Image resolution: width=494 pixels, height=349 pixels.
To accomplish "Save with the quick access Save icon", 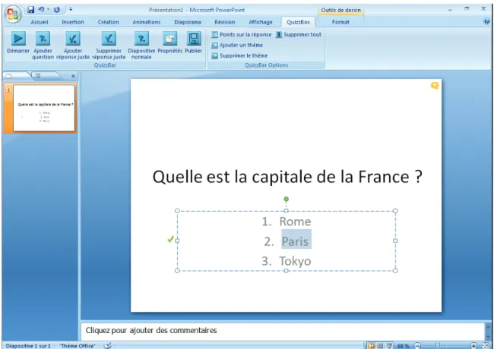I will pos(30,10).
